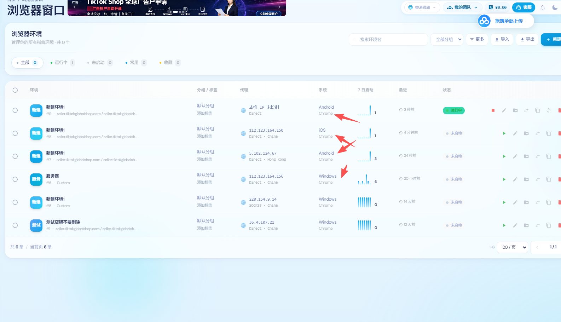Go to previous ad banner slide arrow
This screenshot has height=322, width=561.
coord(74,7)
